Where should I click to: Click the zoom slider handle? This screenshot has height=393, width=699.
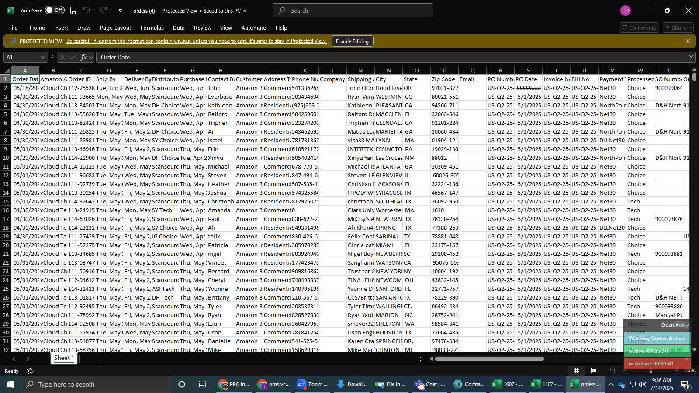pyautogui.click(x=651, y=371)
